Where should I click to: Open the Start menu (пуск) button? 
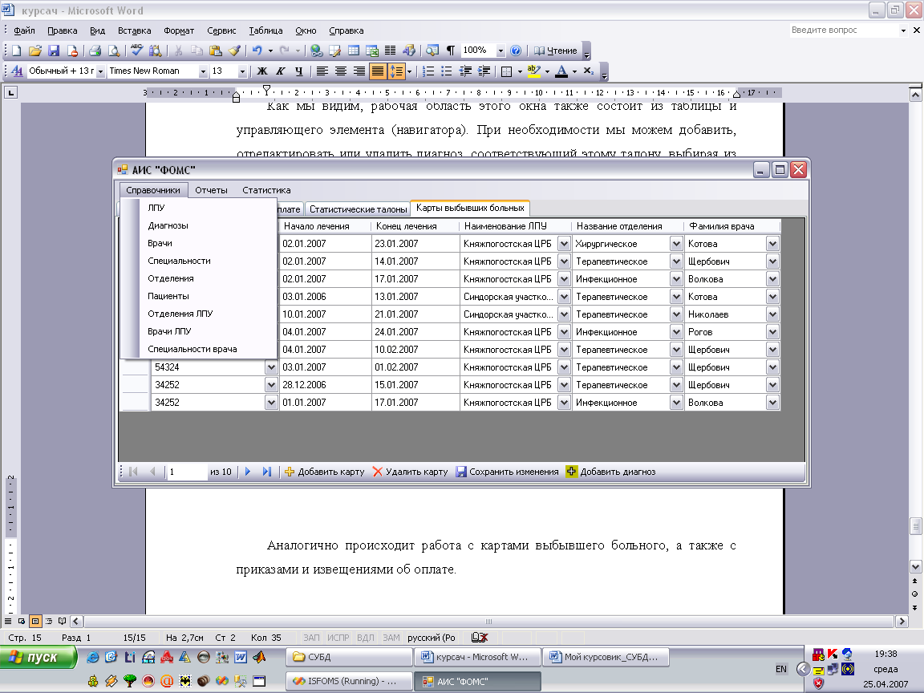38,656
